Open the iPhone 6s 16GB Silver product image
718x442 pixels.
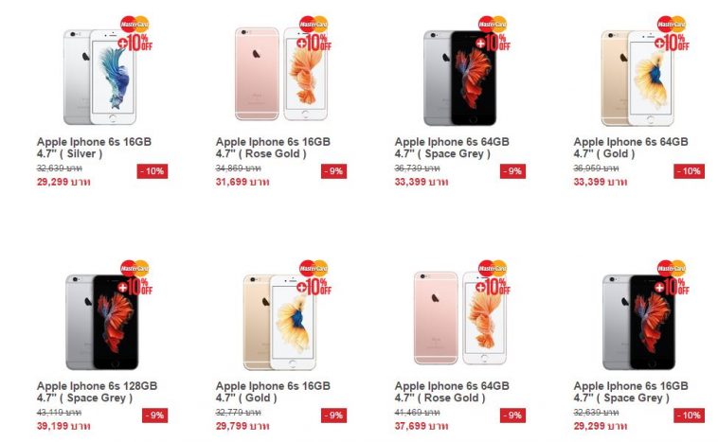[x=99, y=77]
